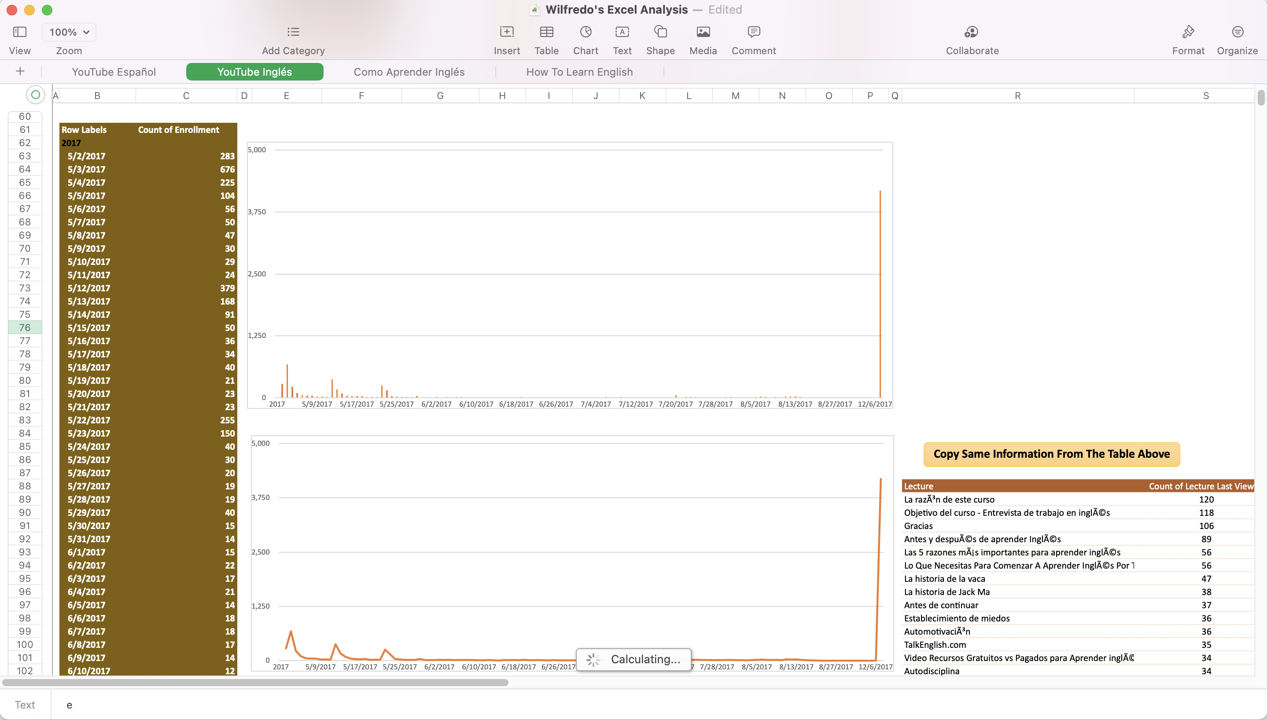The image size is (1267, 720).
Task: Select the cell with value 255
Action: tap(186, 420)
